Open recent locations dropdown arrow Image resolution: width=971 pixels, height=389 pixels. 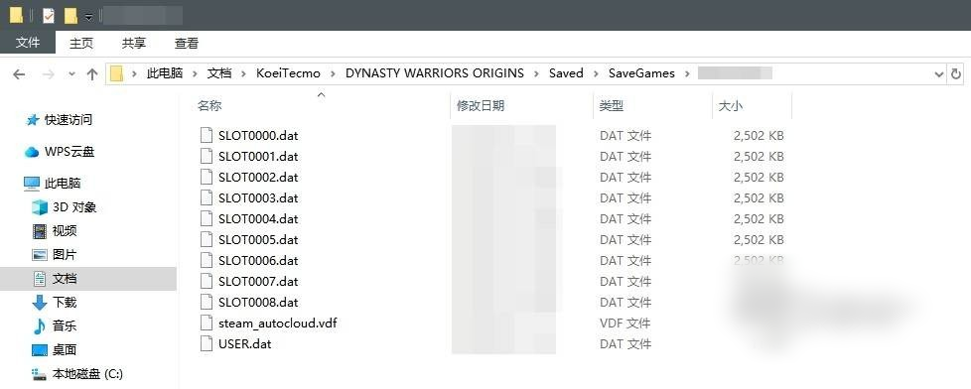(x=71, y=74)
